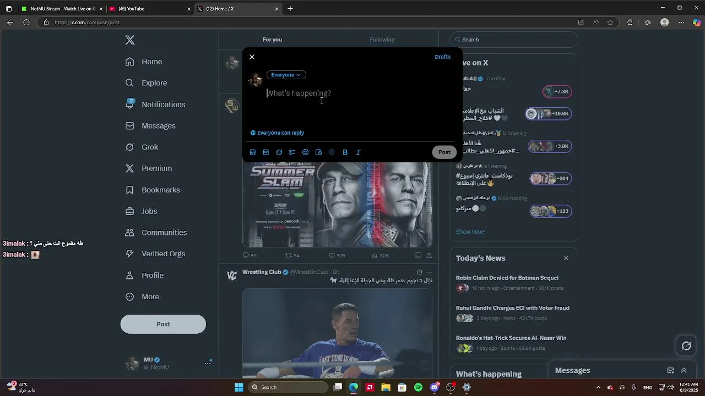The height and width of the screenshot is (396, 705).
Task: Bookmark the SummerSlam post
Action: tap(418, 255)
